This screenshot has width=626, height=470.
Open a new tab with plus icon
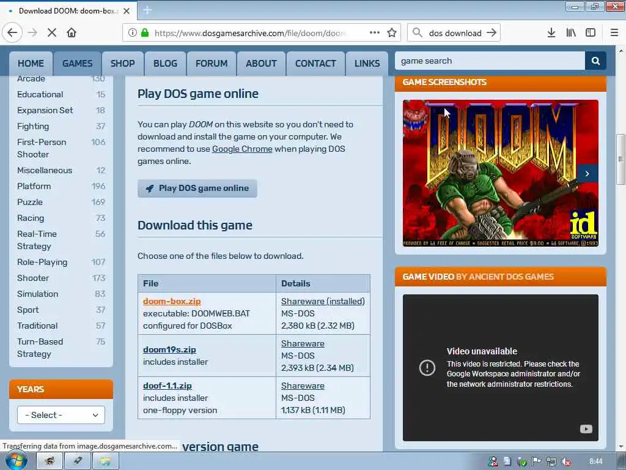tap(147, 10)
